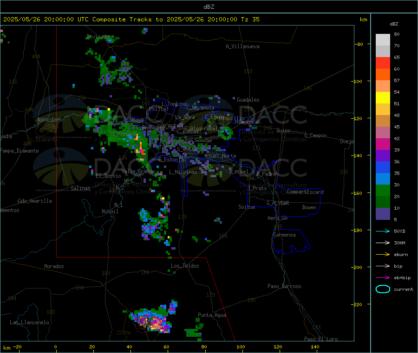Click the Bowen location label
The image size is (418, 353).
pyautogui.click(x=309, y=207)
